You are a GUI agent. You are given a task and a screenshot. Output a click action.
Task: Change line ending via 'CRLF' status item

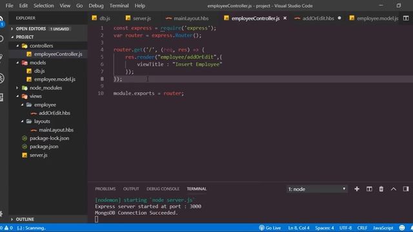pyautogui.click(x=362, y=227)
